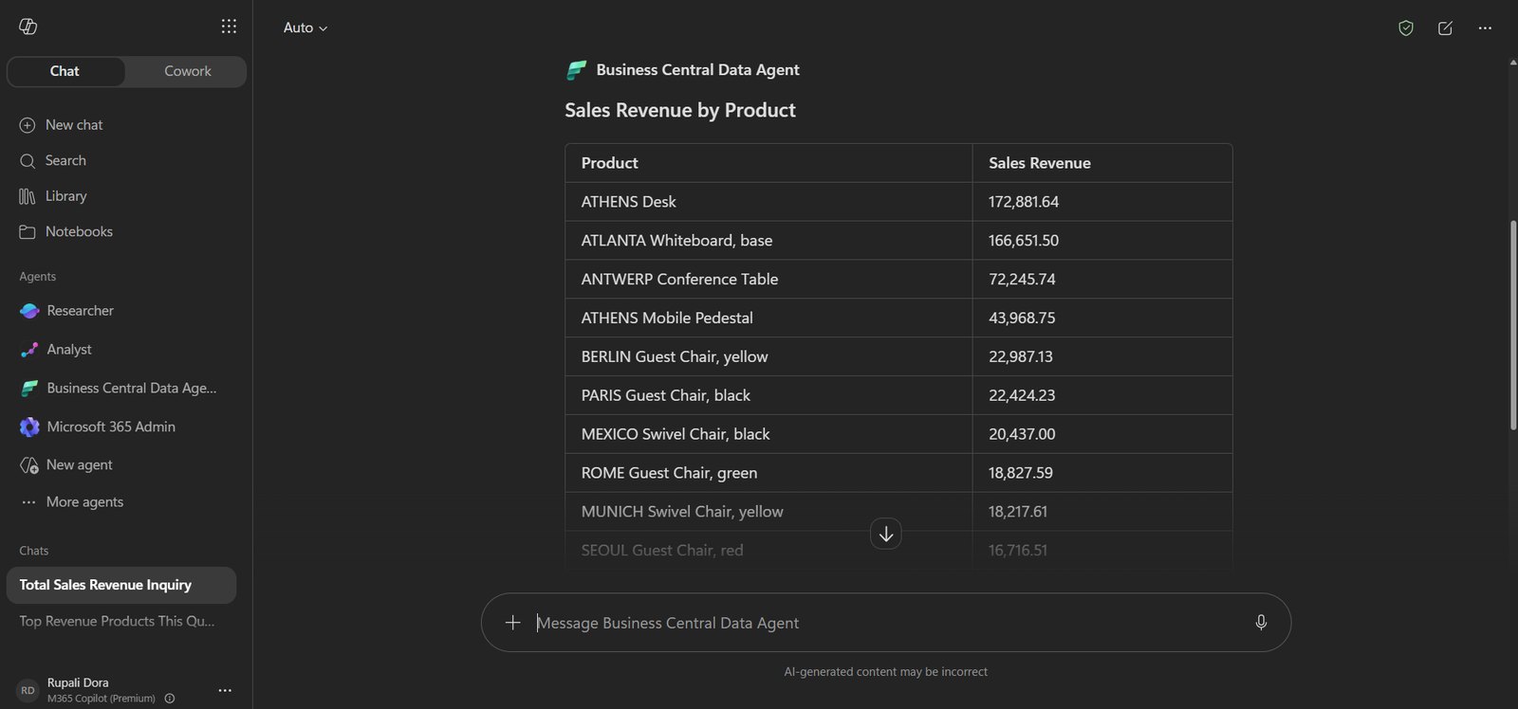Click the New chat plus circle icon
The image size is (1518, 709).
(x=28, y=125)
